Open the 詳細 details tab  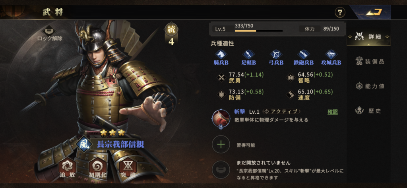click(368, 37)
